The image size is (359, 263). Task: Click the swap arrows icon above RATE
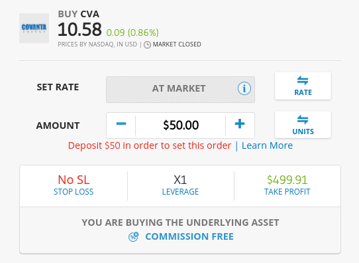(x=303, y=80)
